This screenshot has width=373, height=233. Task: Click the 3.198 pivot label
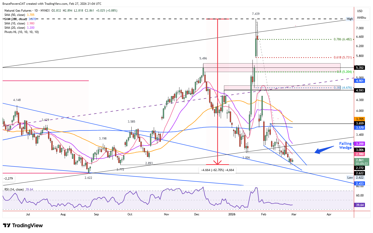click(103, 139)
